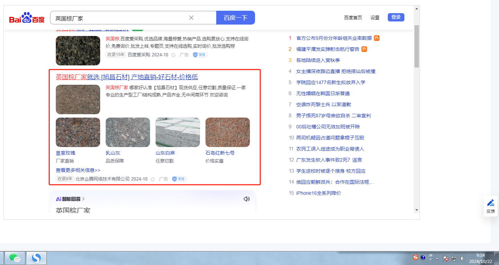This screenshot has width=499, height=265.
Task: Open the 反馈 feedback pencil icon
Action: pyautogui.click(x=490, y=206)
